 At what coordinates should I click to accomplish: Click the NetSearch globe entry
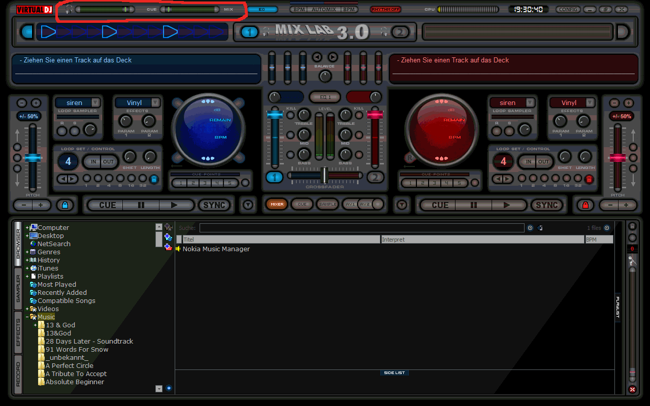pyautogui.click(x=50, y=244)
